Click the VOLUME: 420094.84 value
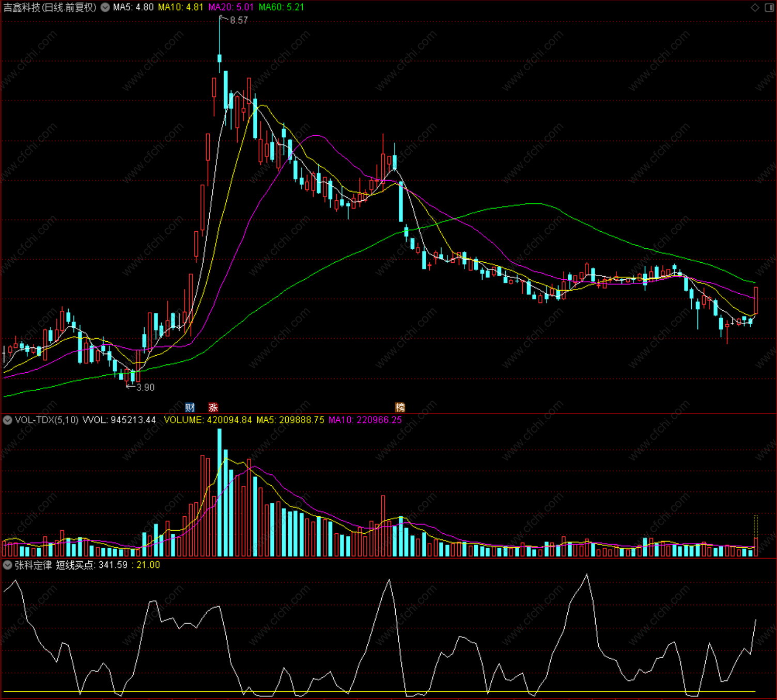Image resolution: width=777 pixels, height=700 pixels. [x=208, y=420]
